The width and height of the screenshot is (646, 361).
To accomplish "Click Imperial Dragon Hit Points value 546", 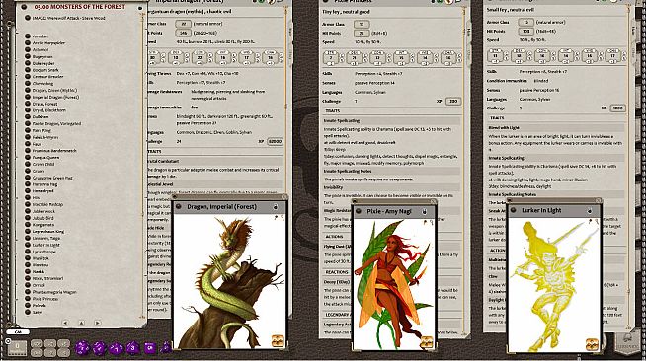I will tap(183, 33).
